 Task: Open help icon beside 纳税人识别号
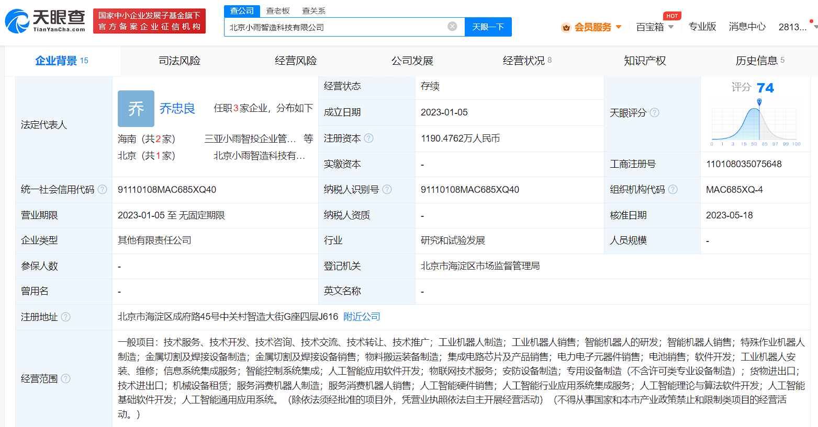tap(387, 189)
